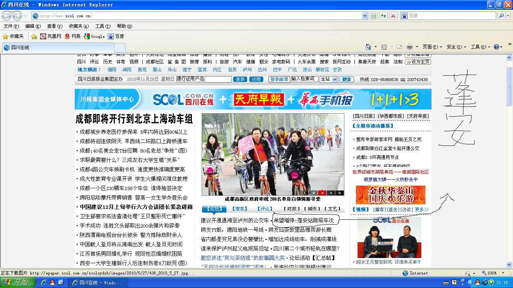Open headline 成都即将开行到北京上海动车组
Screen dimensions: 513x288
pyautogui.click(x=134, y=119)
